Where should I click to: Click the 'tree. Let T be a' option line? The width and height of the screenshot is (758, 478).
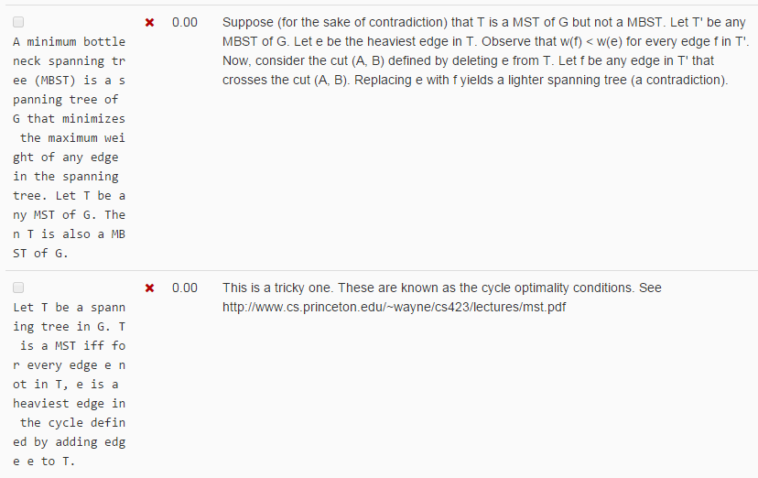click(70, 196)
